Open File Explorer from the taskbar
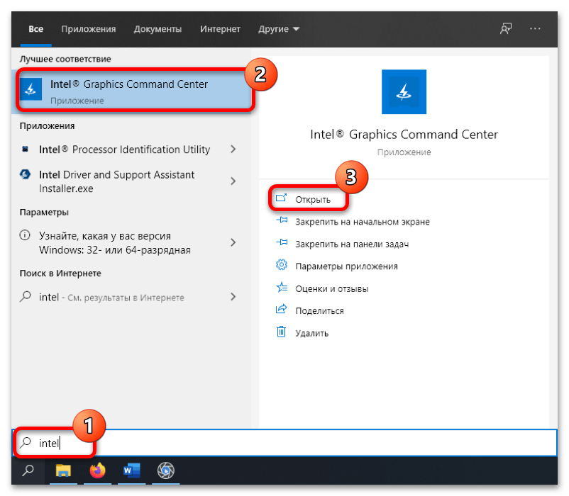Viewport: 569px width, 496px height. click(x=63, y=470)
